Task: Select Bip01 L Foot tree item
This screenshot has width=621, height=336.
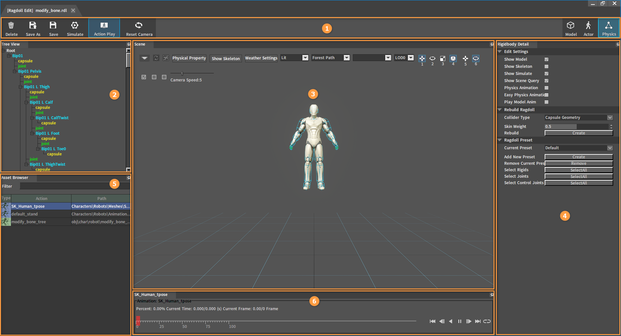Action: (x=48, y=133)
